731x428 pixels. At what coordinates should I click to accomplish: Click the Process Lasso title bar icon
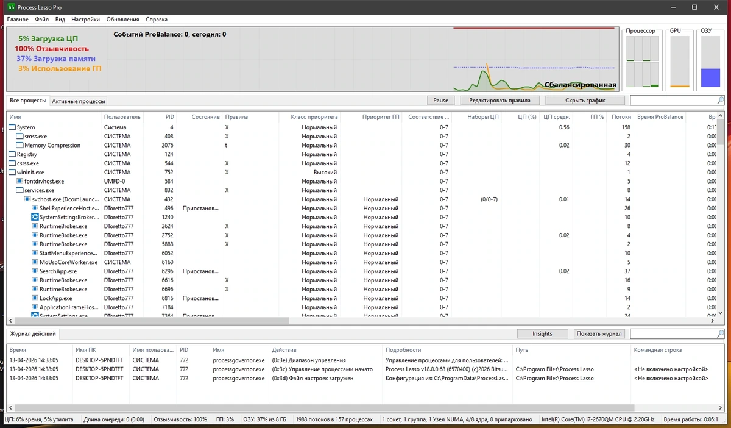click(10, 7)
